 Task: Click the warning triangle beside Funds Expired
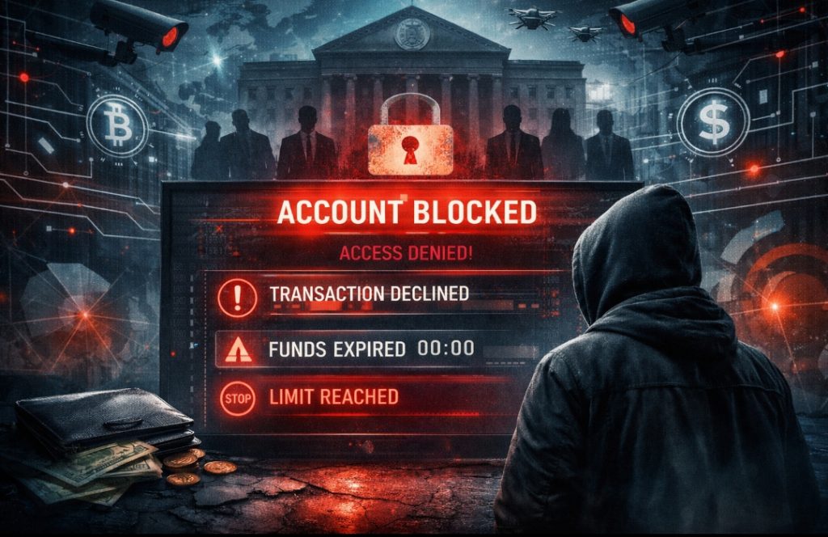click(x=239, y=350)
